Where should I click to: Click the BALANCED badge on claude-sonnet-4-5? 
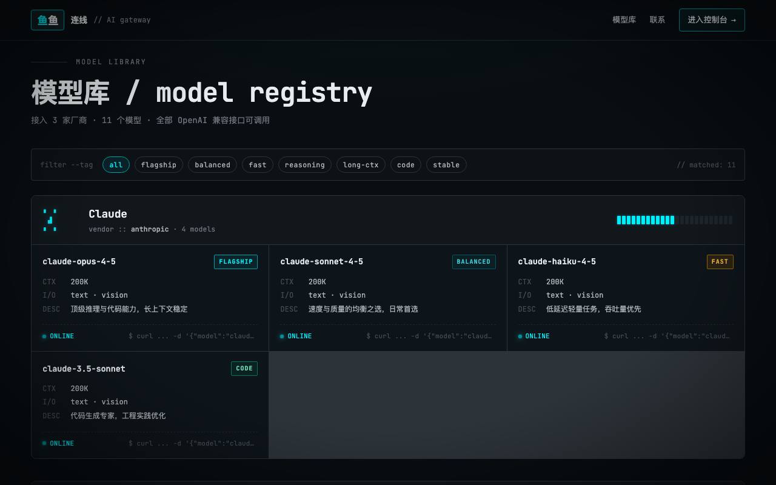pos(473,262)
